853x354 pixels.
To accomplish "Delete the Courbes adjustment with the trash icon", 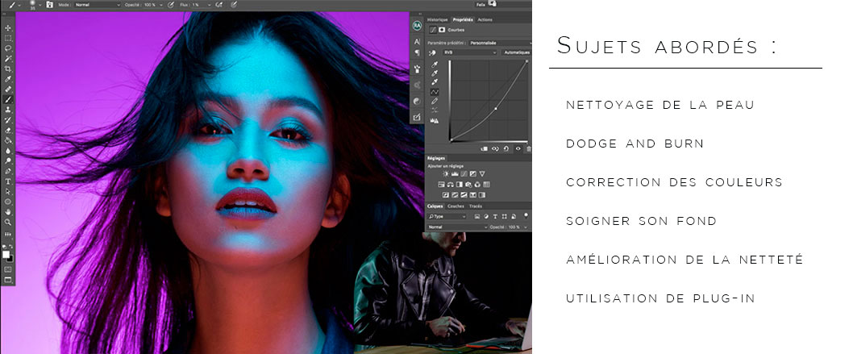I will point(528,148).
